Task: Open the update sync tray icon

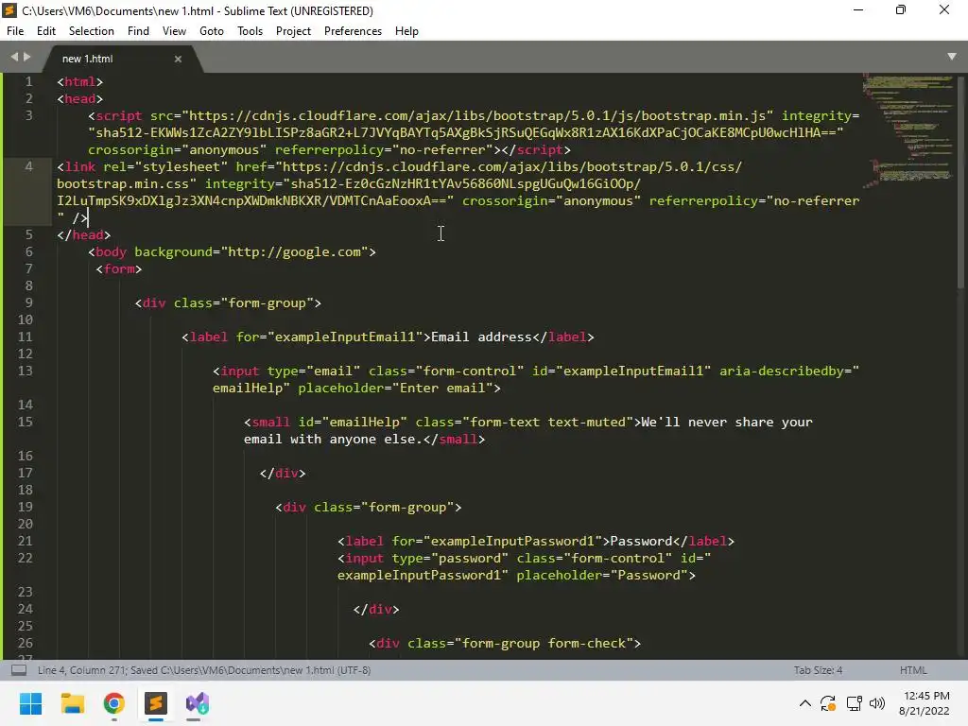Action: (x=828, y=703)
